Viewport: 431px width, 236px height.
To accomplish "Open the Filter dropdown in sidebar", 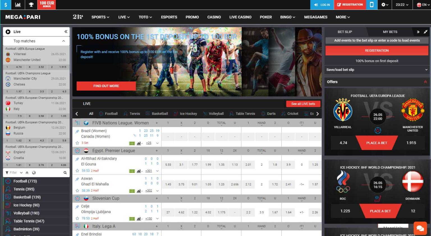I will 14,173.
